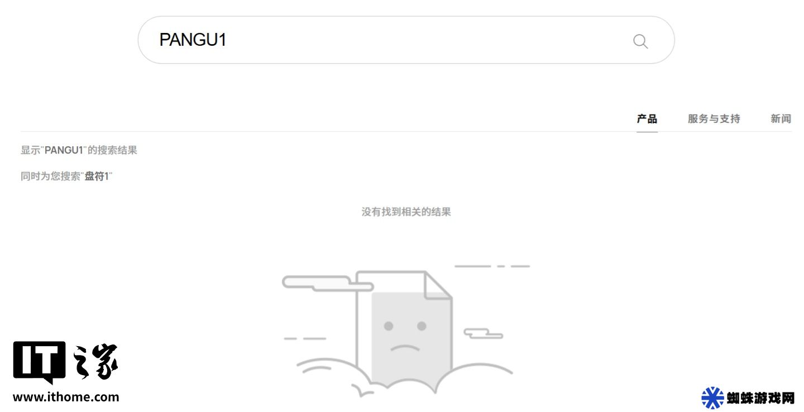
Task: Click the black IT block logo
Action: (x=39, y=362)
